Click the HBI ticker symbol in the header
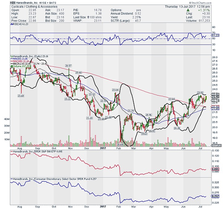The image size is (223, 209). pos(12,3)
